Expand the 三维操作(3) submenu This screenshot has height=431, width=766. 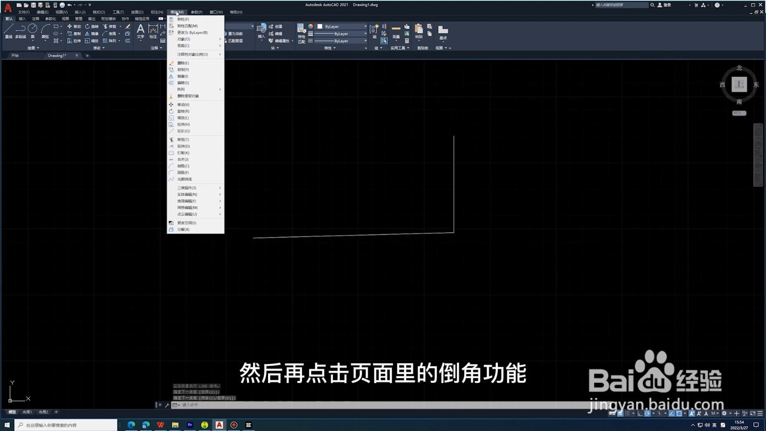click(x=186, y=187)
